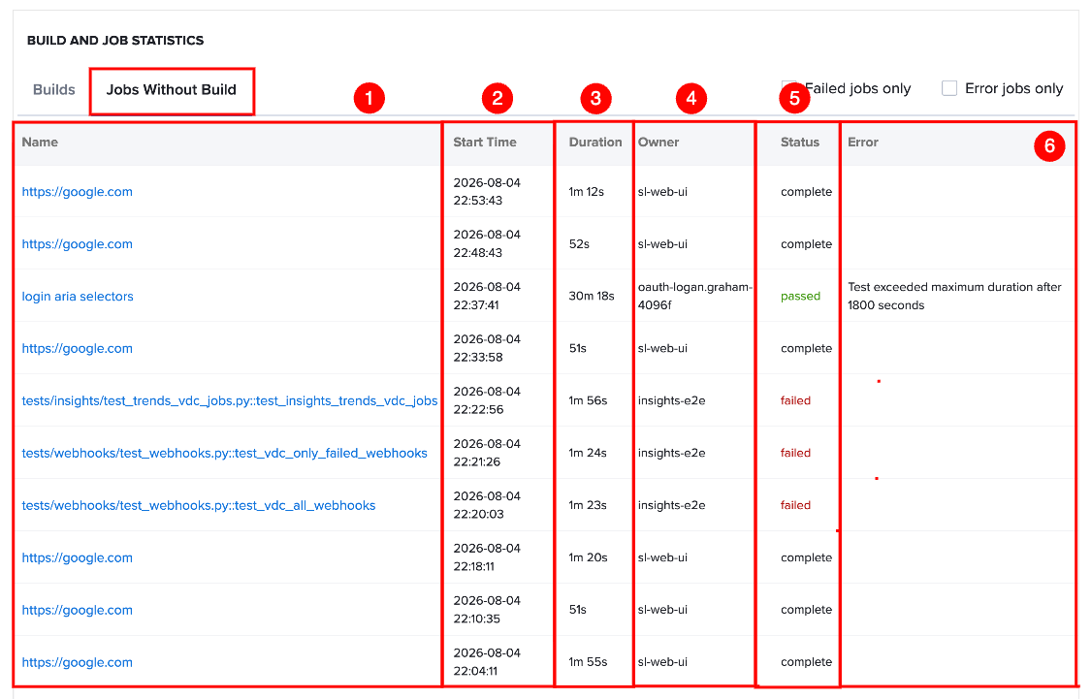Open the google.com job started at 22:18:11
Image resolution: width=1092 pixels, height=699 pixels.
tap(78, 557)
